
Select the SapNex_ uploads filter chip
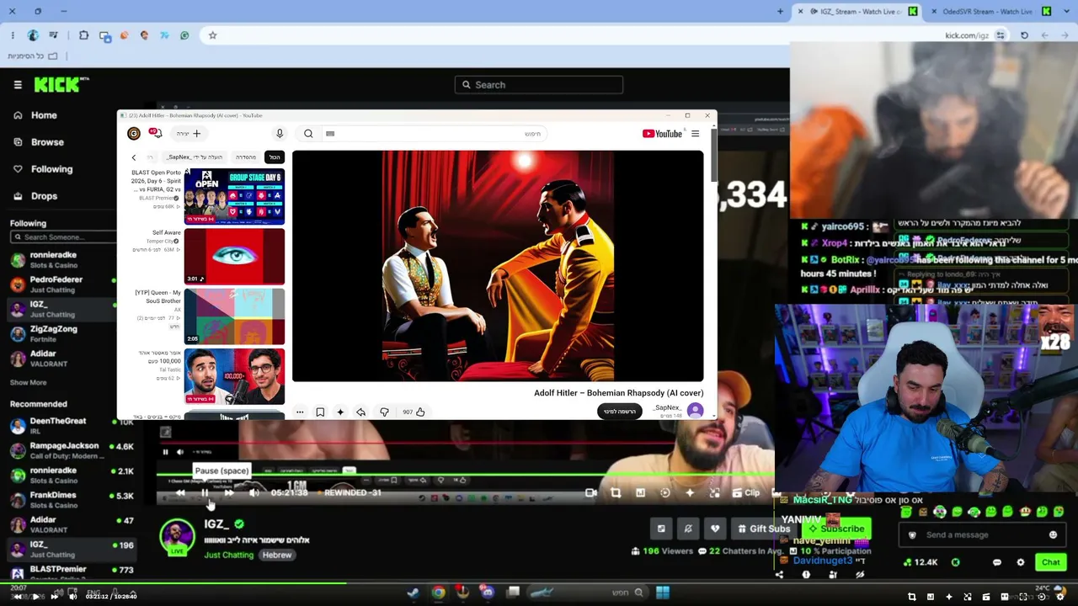(x=194, y=157)
